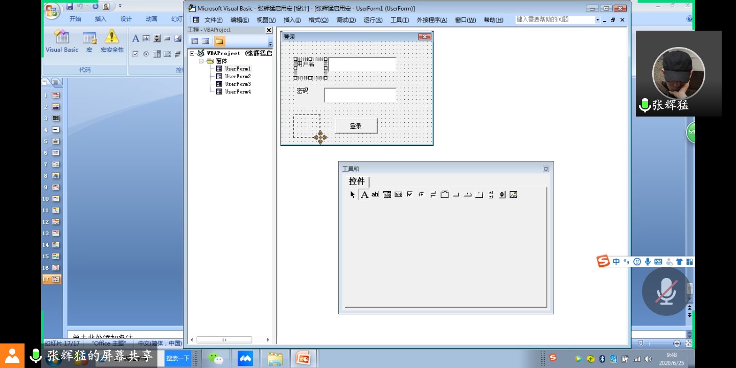Select the Frame (xyz) control in toolbox
736x368 pixels.
coord(445,195)
